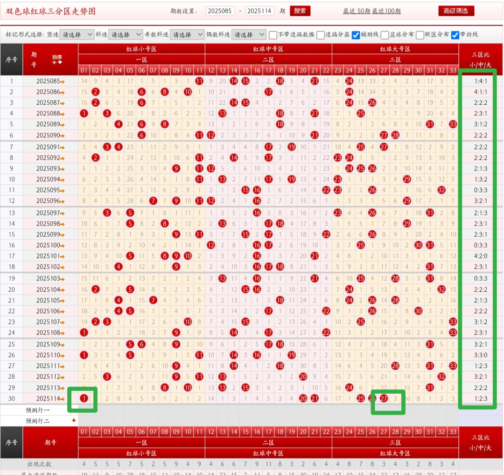Click red ball 20 in row 2025112
Screen dimensions: 504x475
coord(303,376)
